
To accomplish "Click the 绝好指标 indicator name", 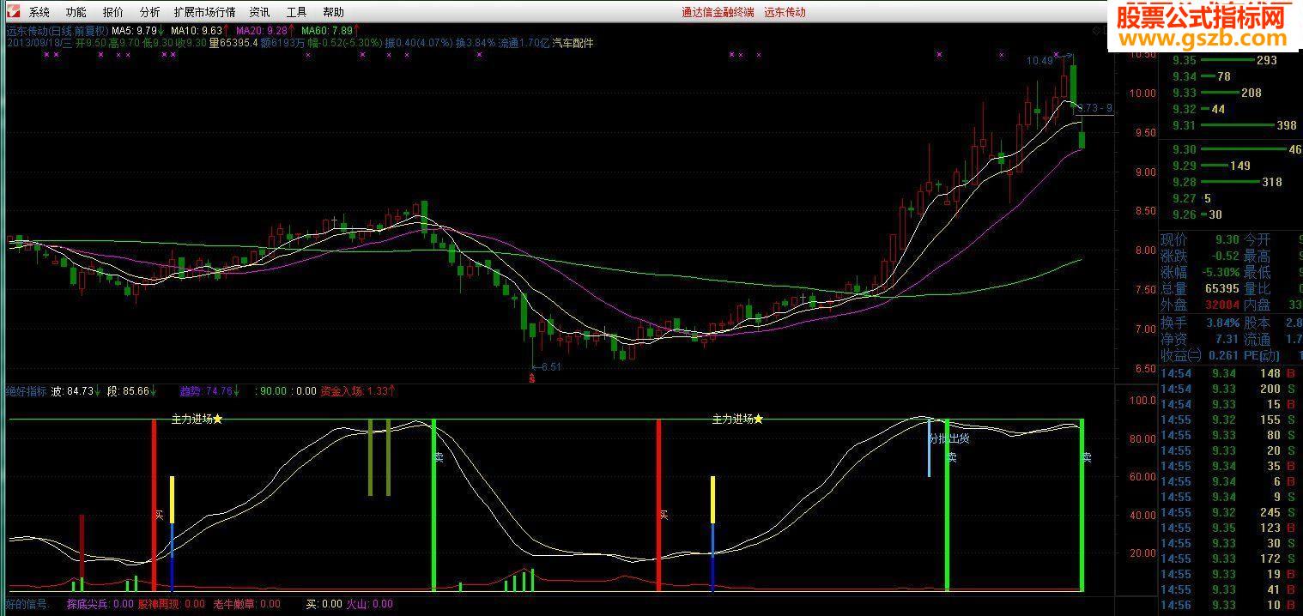I will 26,391.
